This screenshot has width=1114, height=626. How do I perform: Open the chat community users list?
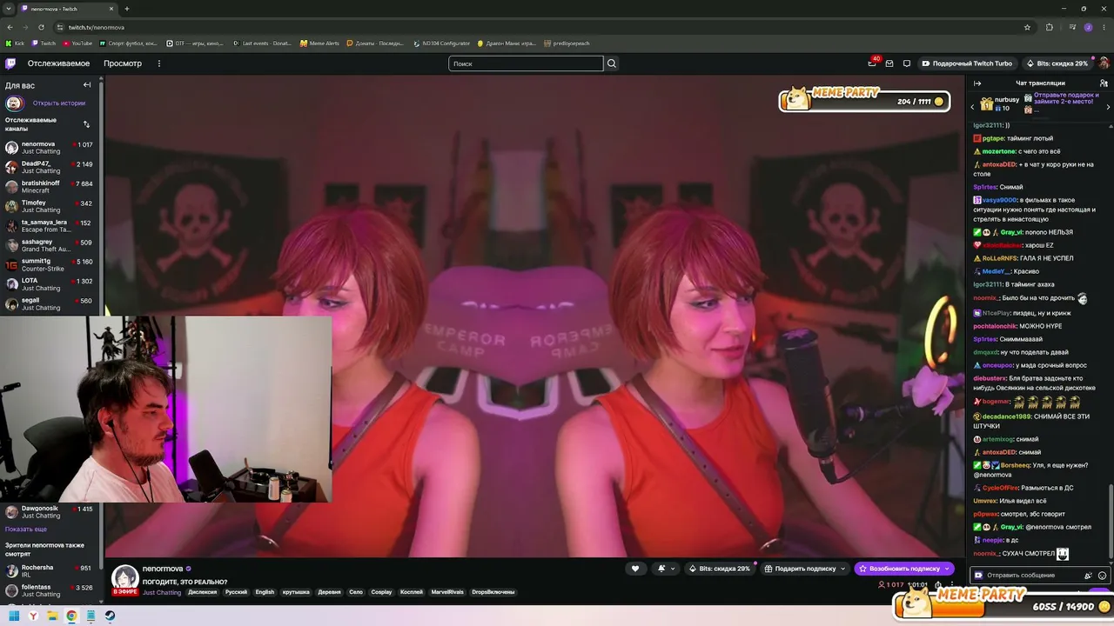1104,83
